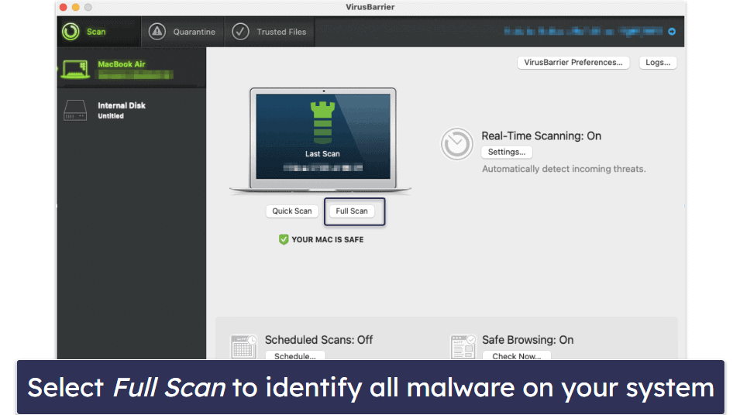Click Check Now for Safe Browsing
This screenshot has height=415, width=740.
(516, 356)
